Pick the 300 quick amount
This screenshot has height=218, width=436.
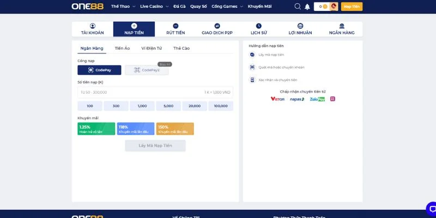coord(116,106)
